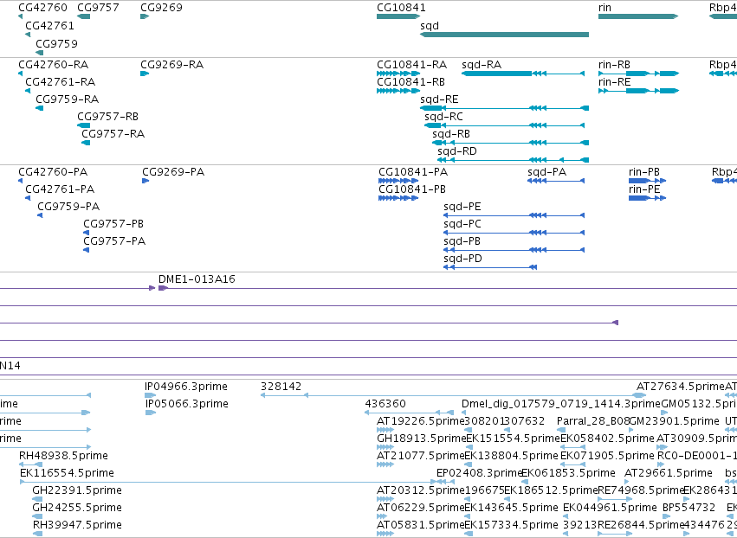The height and width of the screenshot is (538, 737).
Task: Select the GH24255.5prime EST label
Action: click(77, 508)
